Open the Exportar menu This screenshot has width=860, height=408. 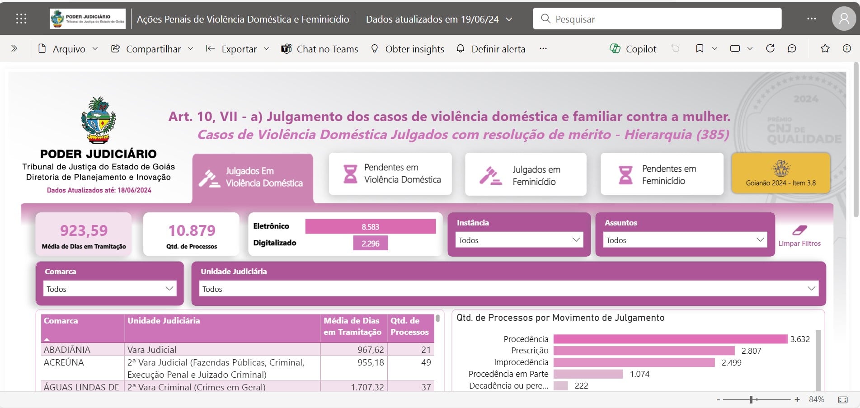(238, 49)
